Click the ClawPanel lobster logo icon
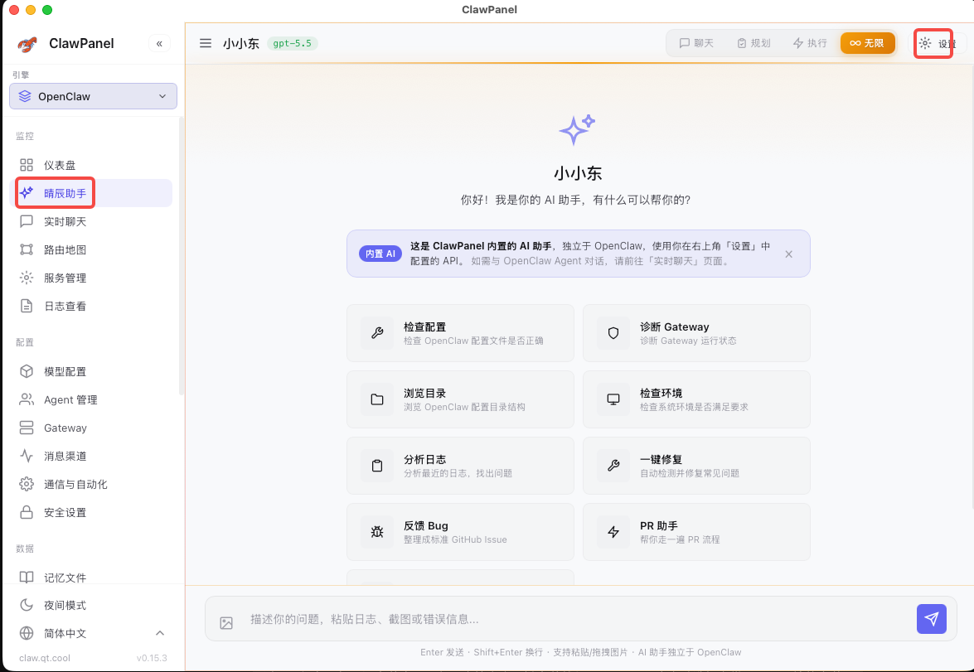 pos(27,43)
